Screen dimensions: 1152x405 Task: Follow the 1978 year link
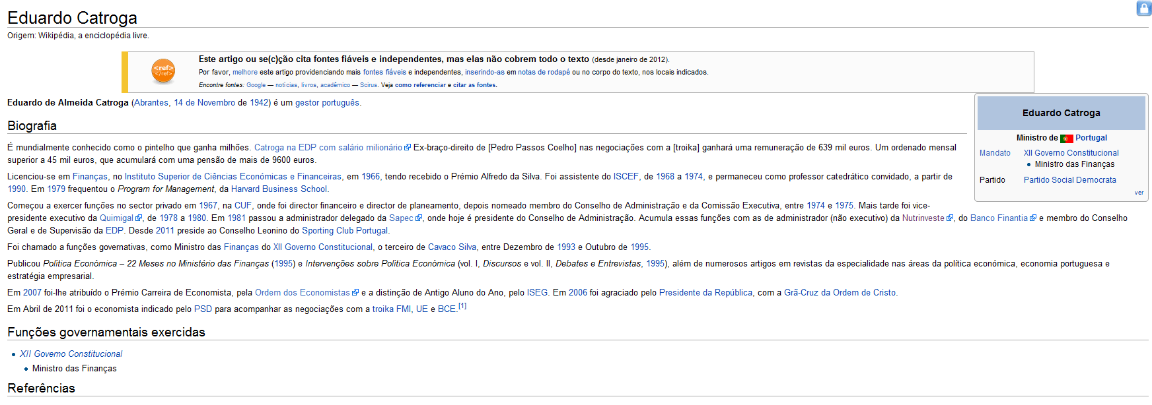coord(168,218)
